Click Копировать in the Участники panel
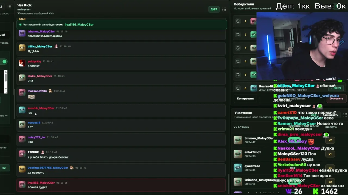Viewport: 348px width, 195px height. coord(330,115)
